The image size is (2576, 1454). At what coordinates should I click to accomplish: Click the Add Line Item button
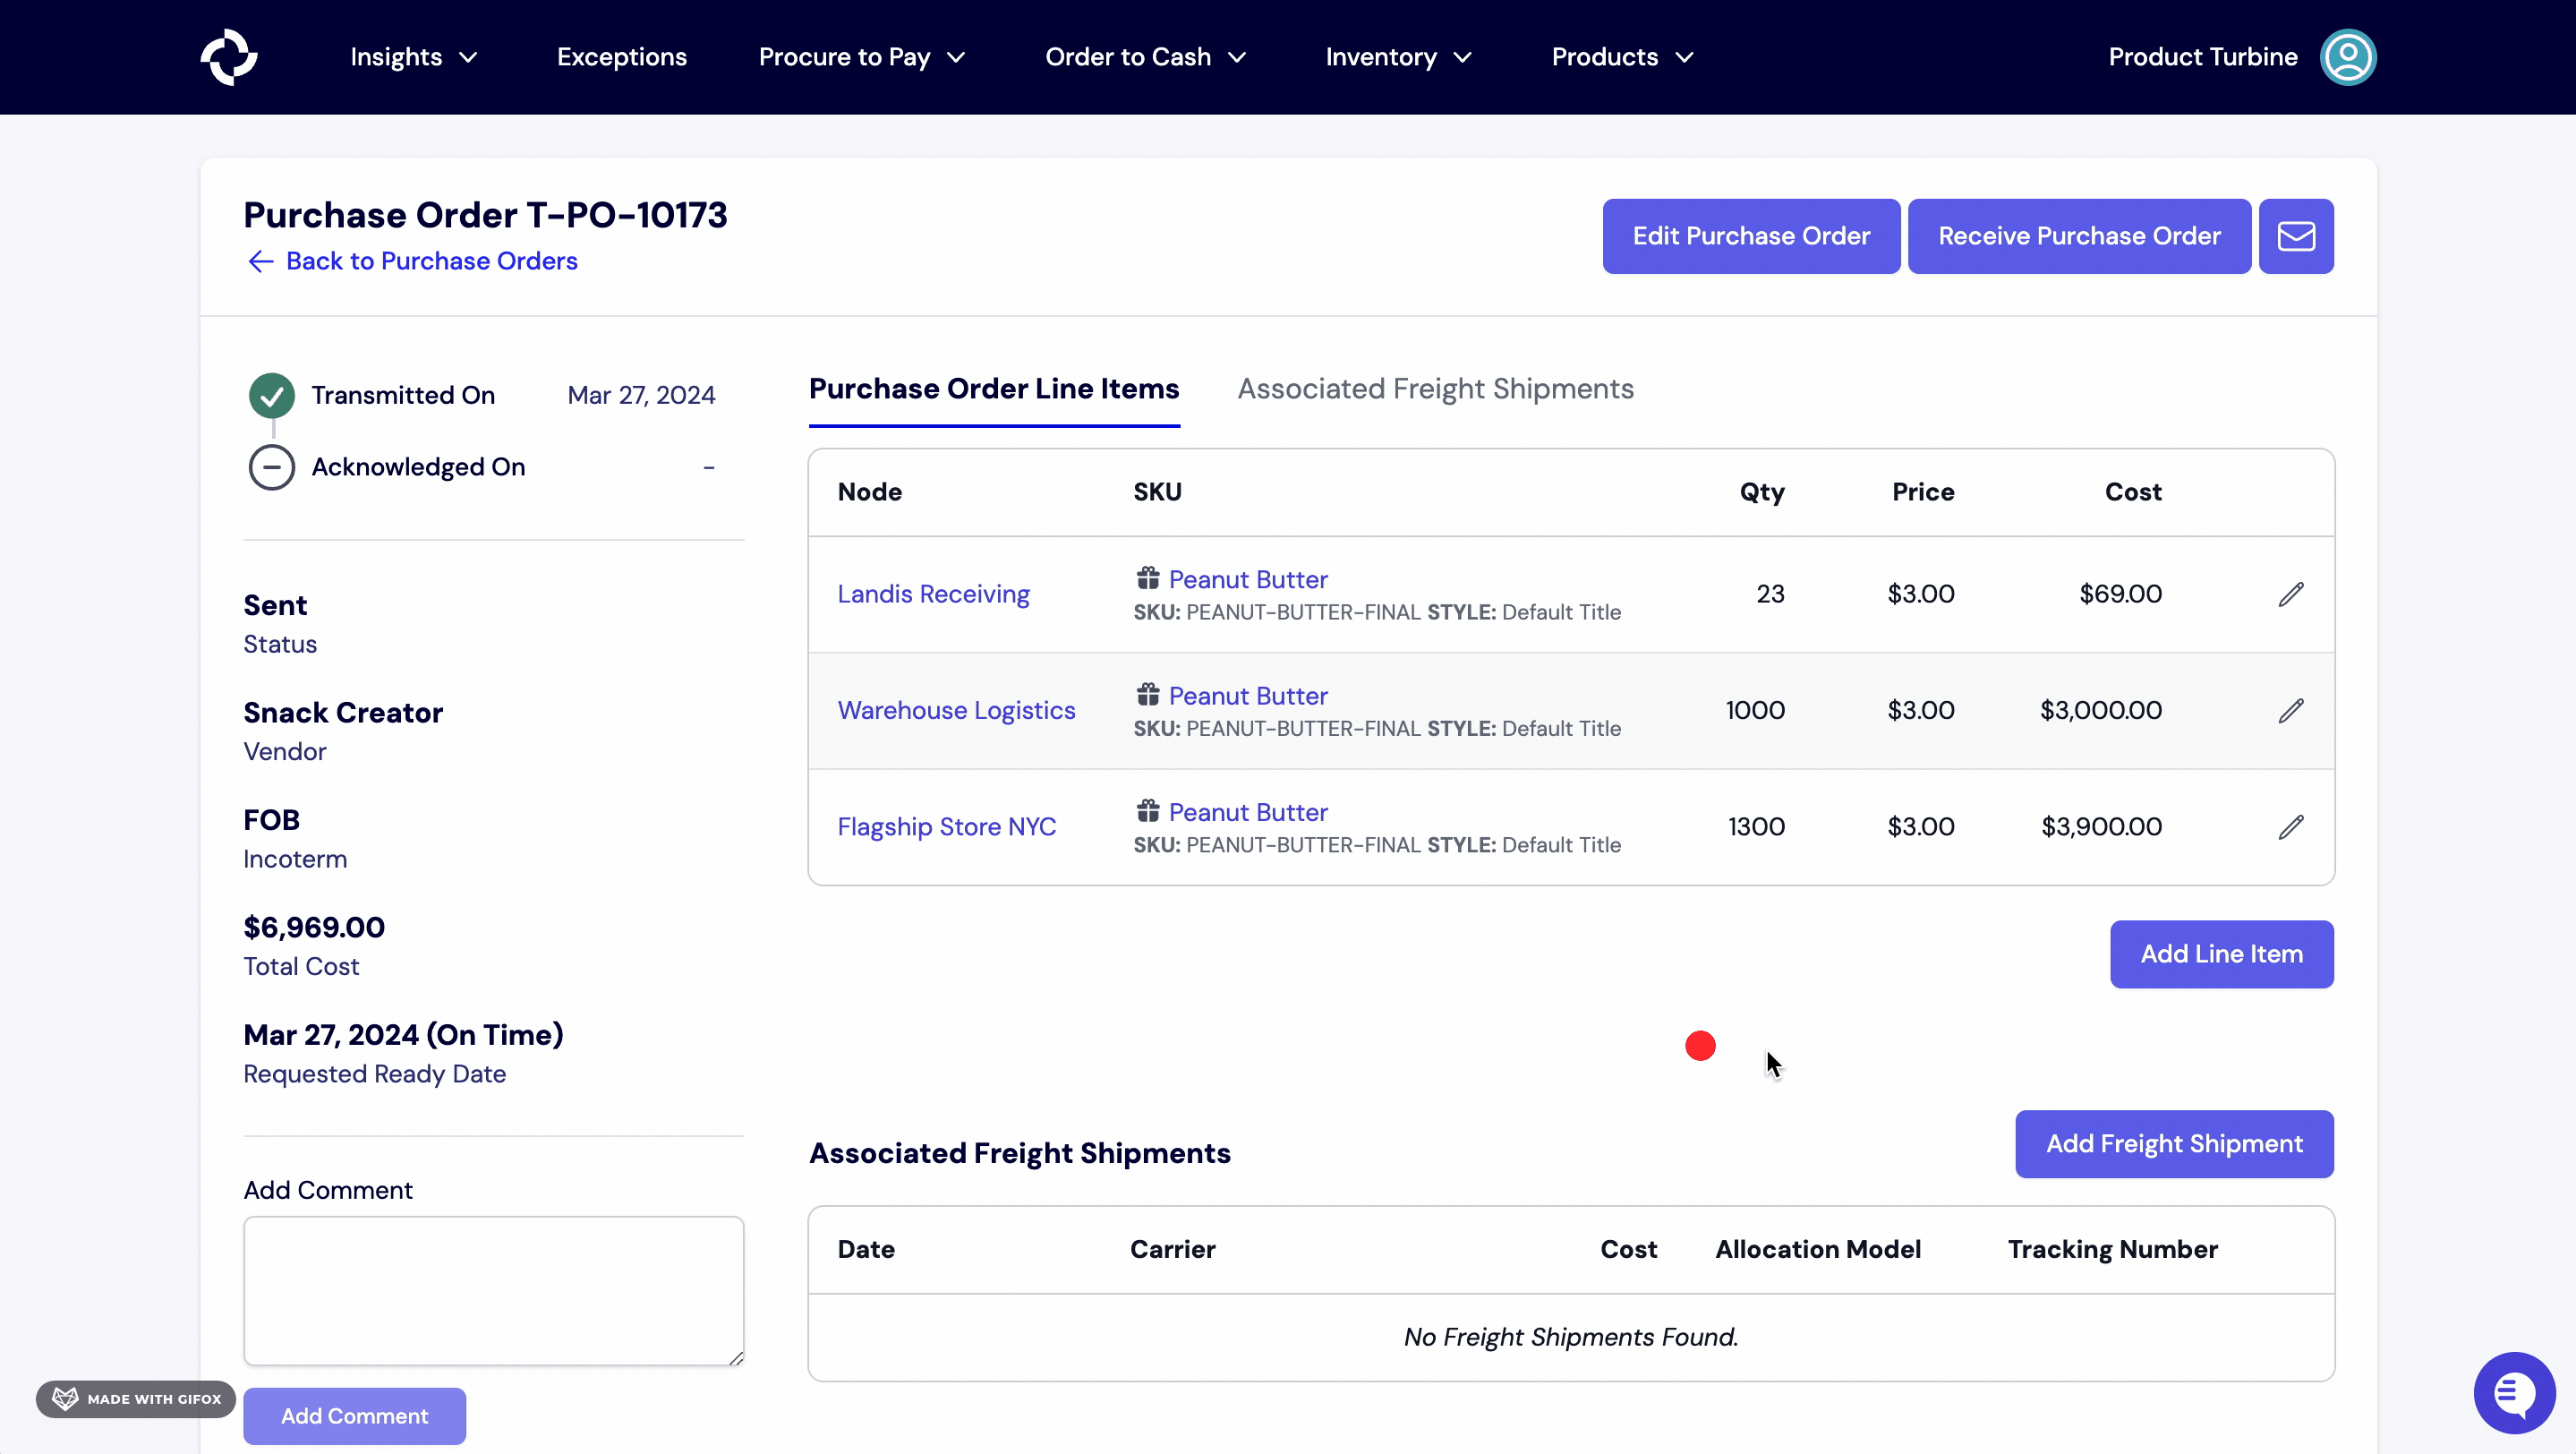point(2221,954)
